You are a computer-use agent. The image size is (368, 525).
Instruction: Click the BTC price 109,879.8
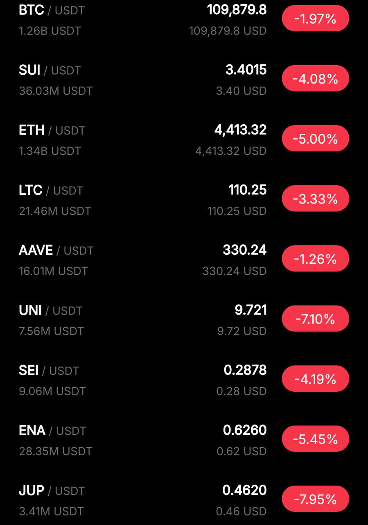(x=237, y=10)
